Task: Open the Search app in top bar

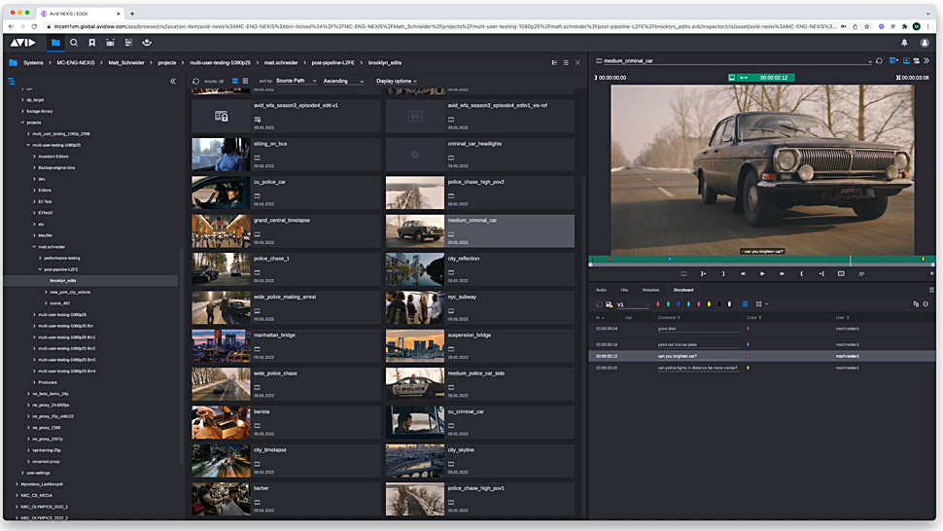Action: coord(74,43)
